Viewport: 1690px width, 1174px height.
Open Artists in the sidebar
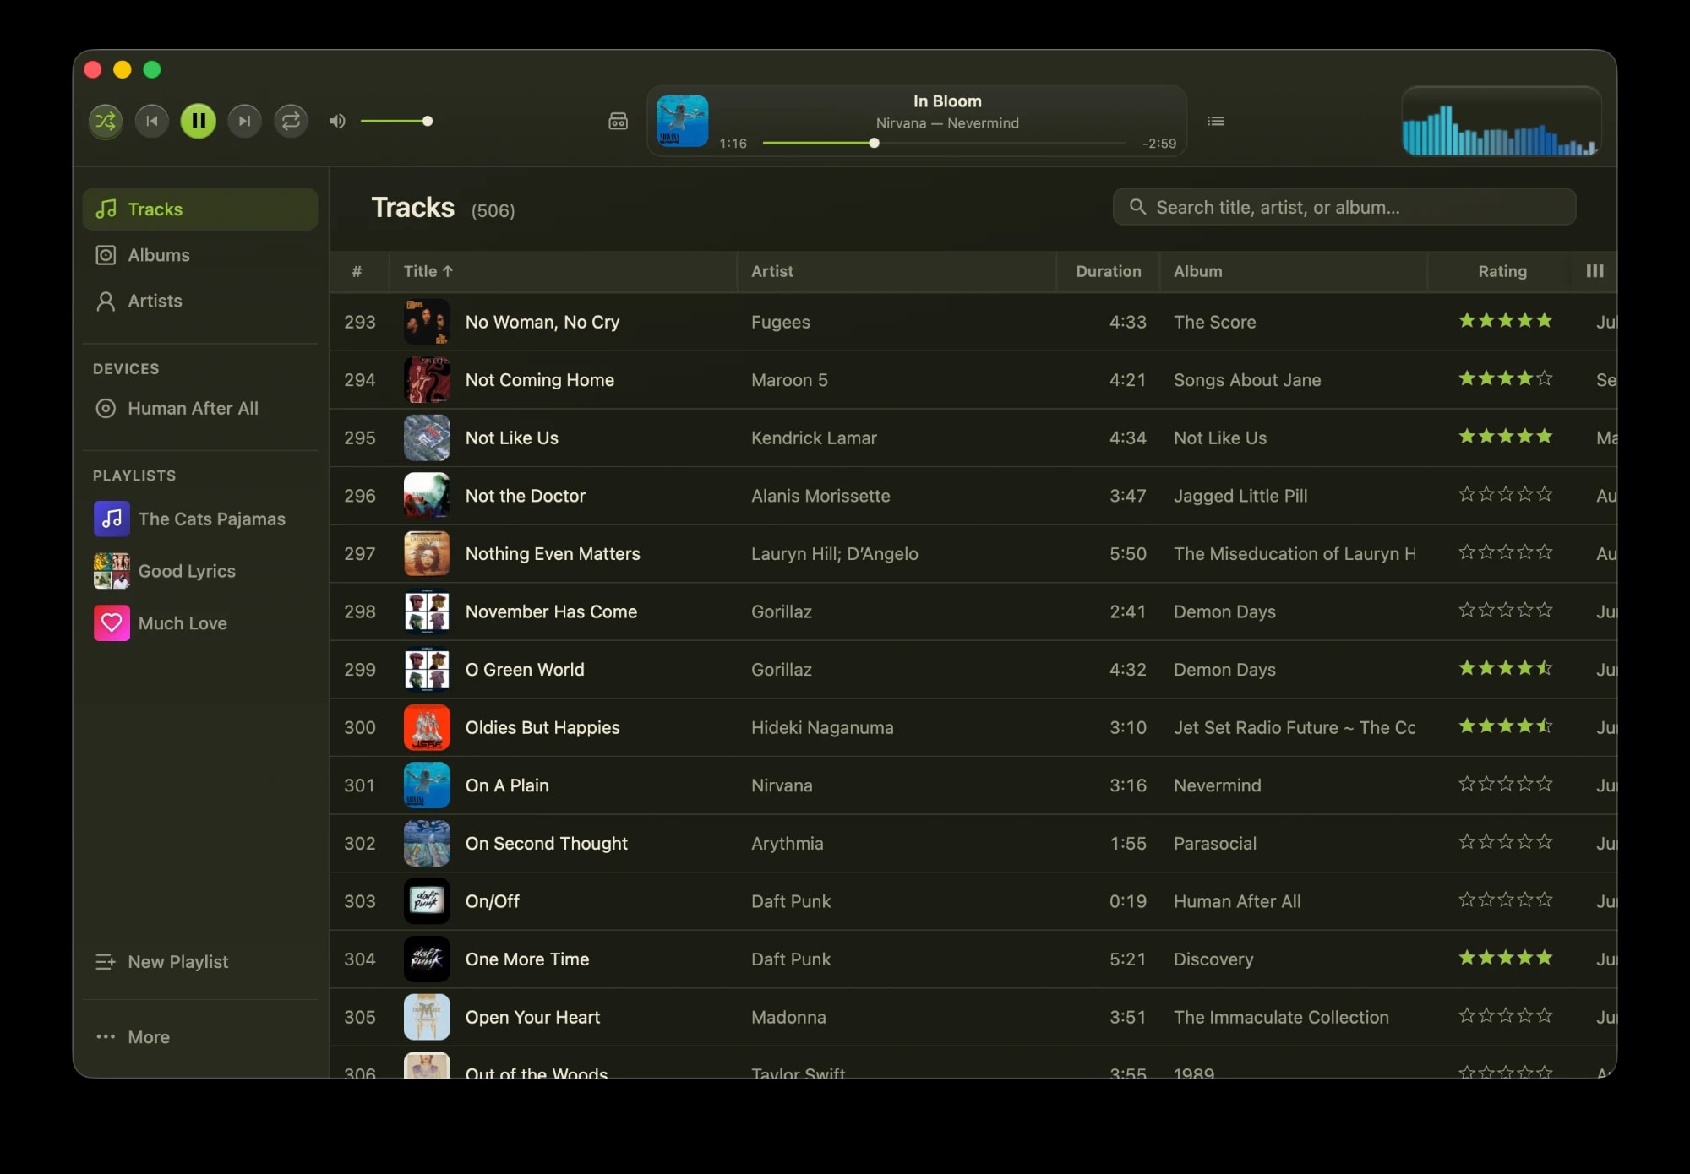[200, 301]
